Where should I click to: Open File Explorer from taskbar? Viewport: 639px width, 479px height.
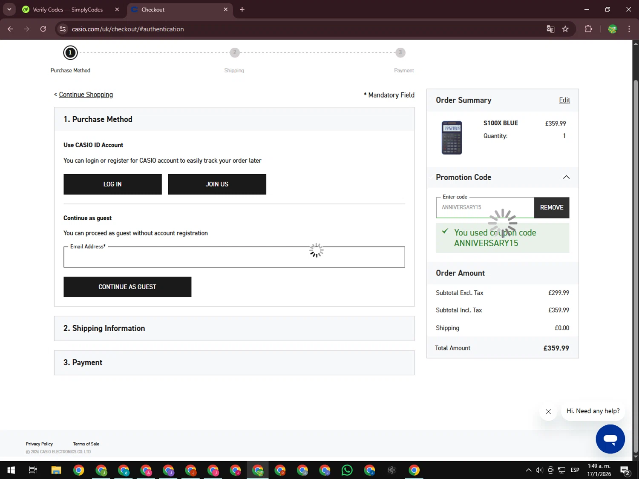(x=56, y=470)
